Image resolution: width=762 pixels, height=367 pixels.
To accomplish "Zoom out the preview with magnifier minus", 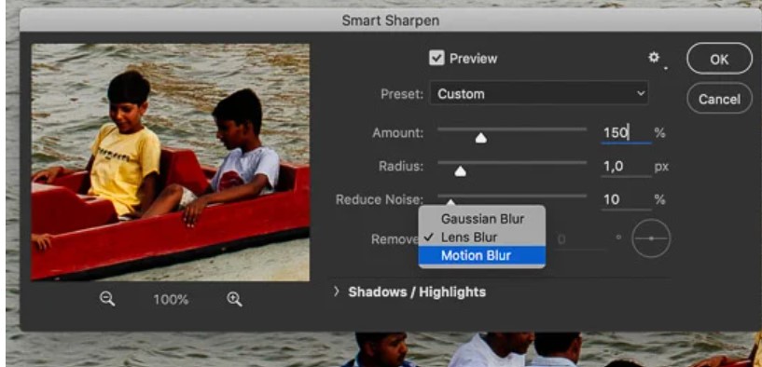I will [x=107, y=299].
